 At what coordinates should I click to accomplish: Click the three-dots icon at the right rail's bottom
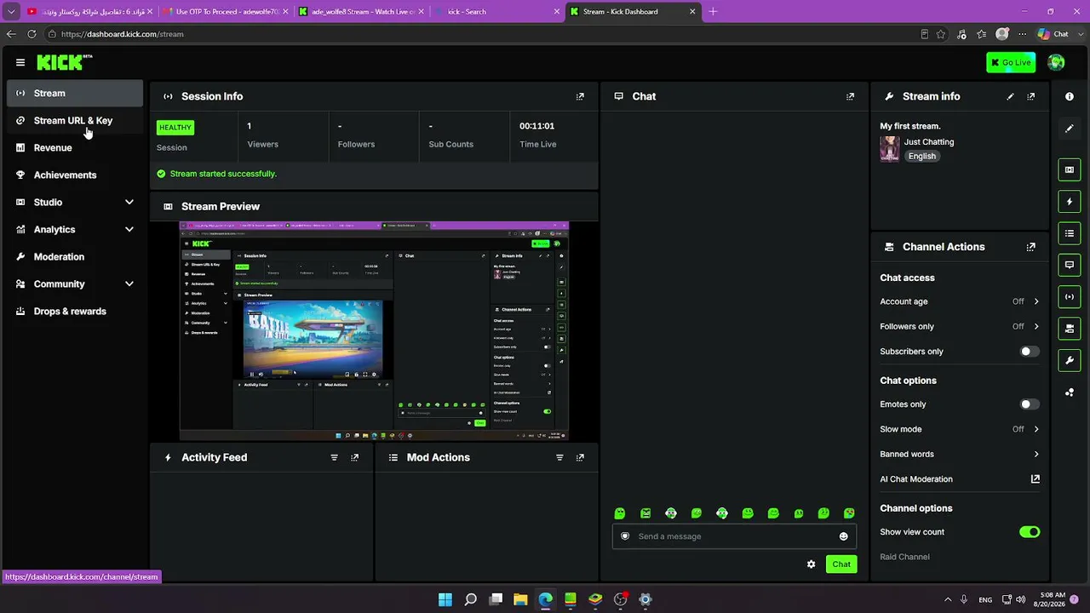[x=1070, y=392]
